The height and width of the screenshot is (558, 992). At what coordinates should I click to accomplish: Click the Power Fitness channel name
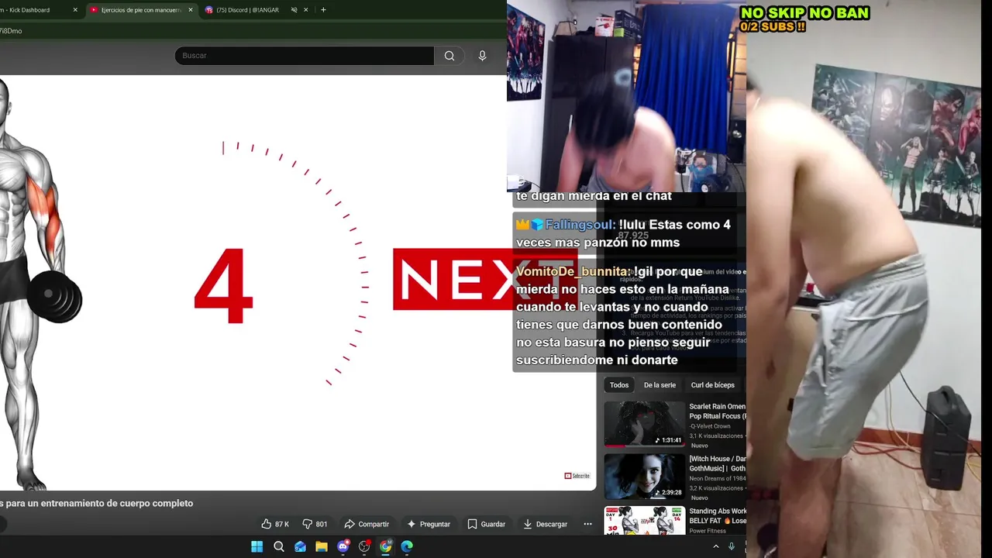point(708,531)
